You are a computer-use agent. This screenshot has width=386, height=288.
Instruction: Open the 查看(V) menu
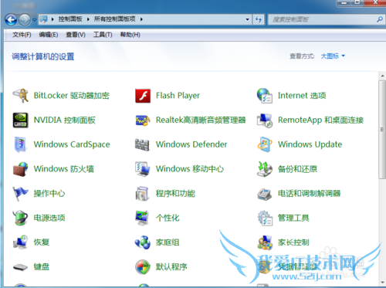[x=76, y=35]
